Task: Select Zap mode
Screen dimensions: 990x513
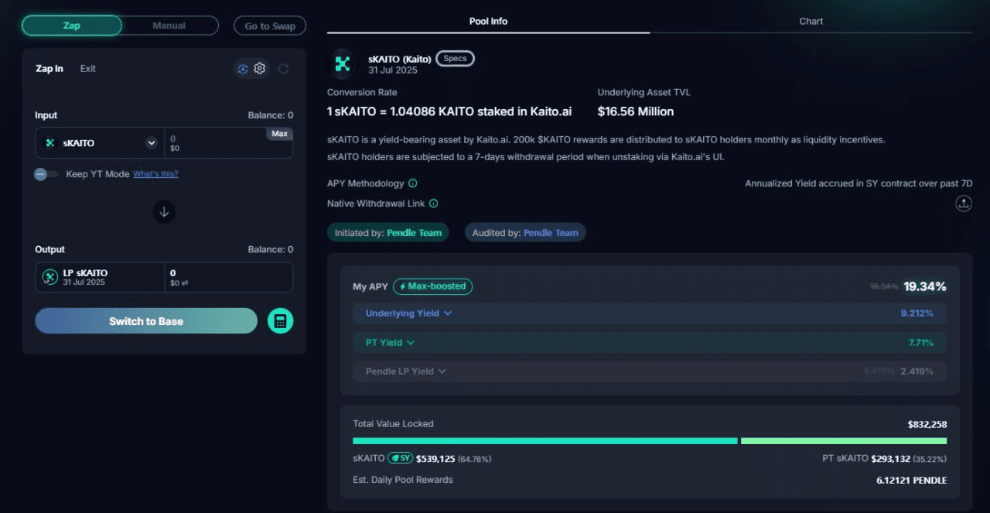Action: [72, 26]
